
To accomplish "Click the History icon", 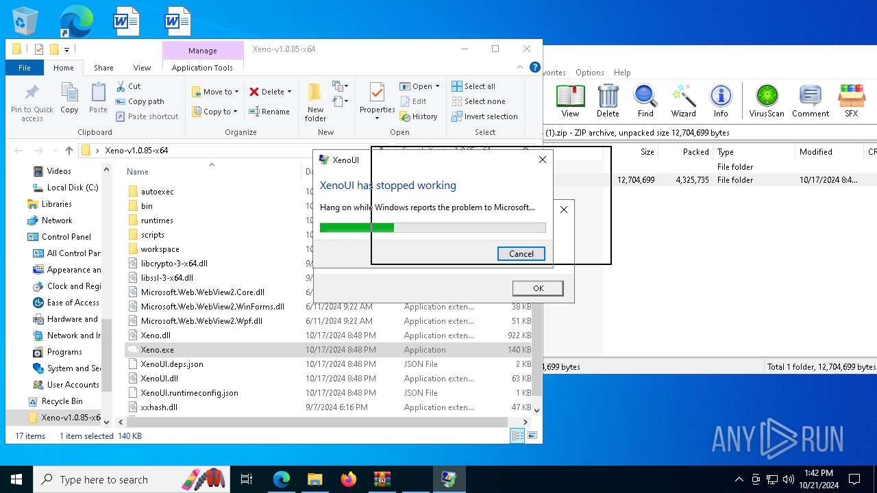I will click(404, 116).
